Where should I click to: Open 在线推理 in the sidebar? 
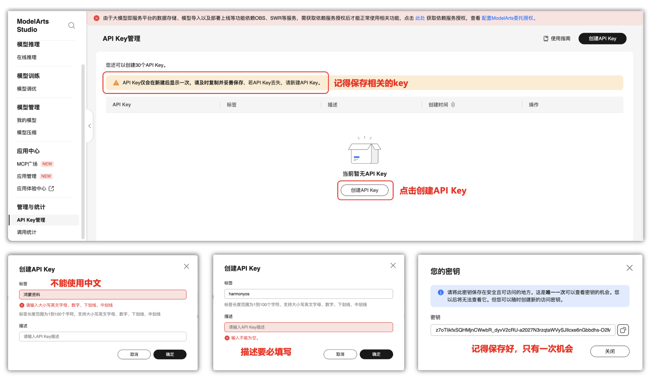27,57
